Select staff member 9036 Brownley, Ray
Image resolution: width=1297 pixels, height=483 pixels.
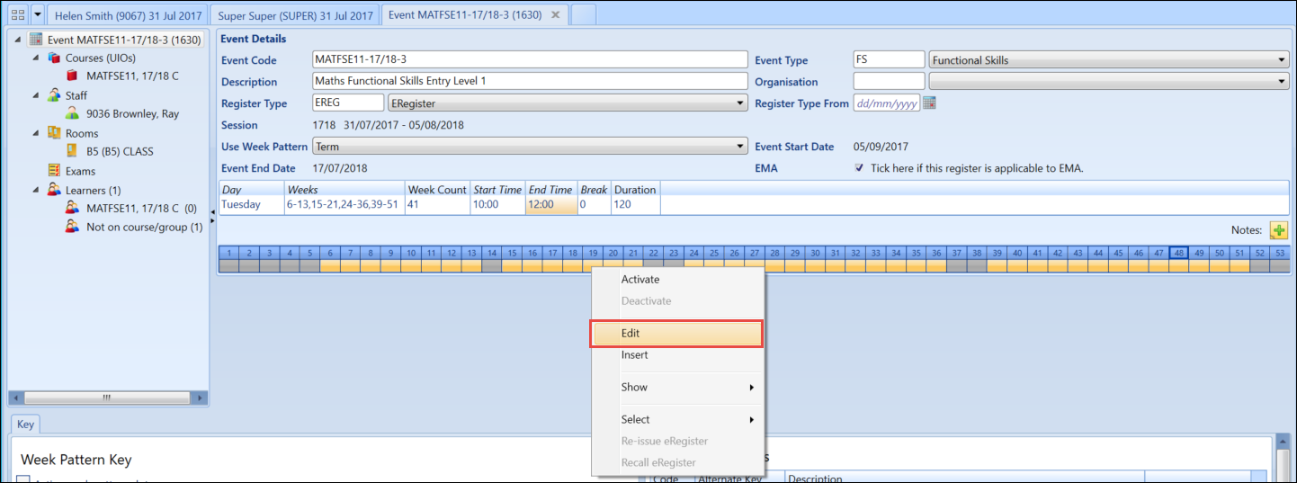tap(132, 114)
